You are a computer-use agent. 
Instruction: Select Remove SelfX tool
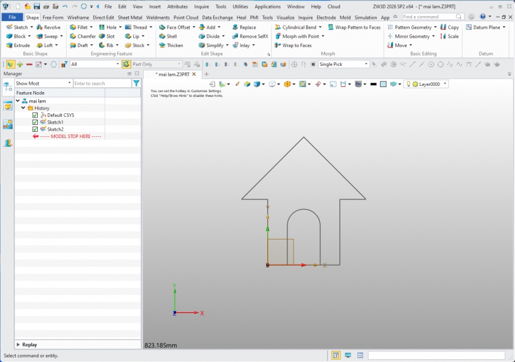[250, 37]
